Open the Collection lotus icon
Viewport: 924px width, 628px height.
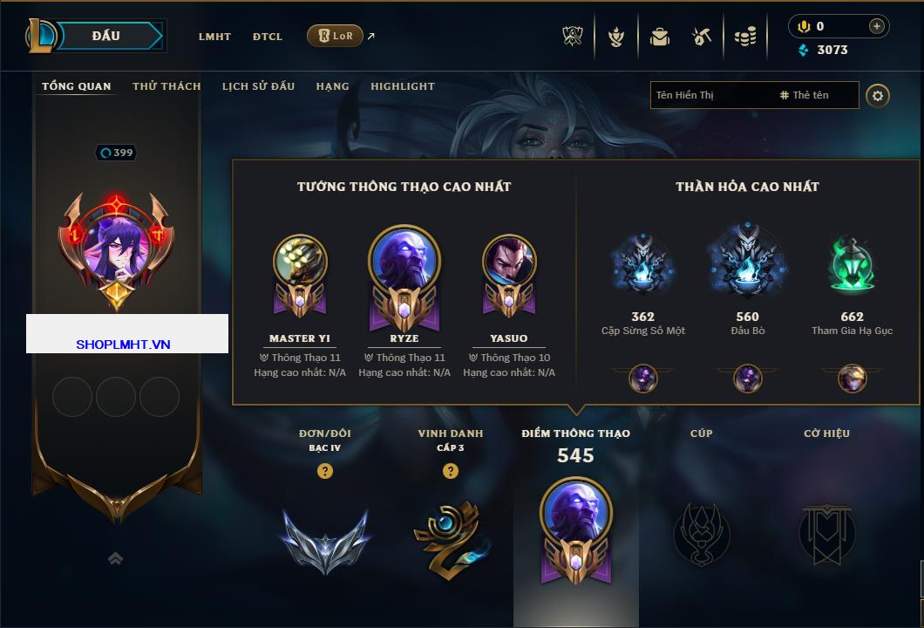(616, 38)
